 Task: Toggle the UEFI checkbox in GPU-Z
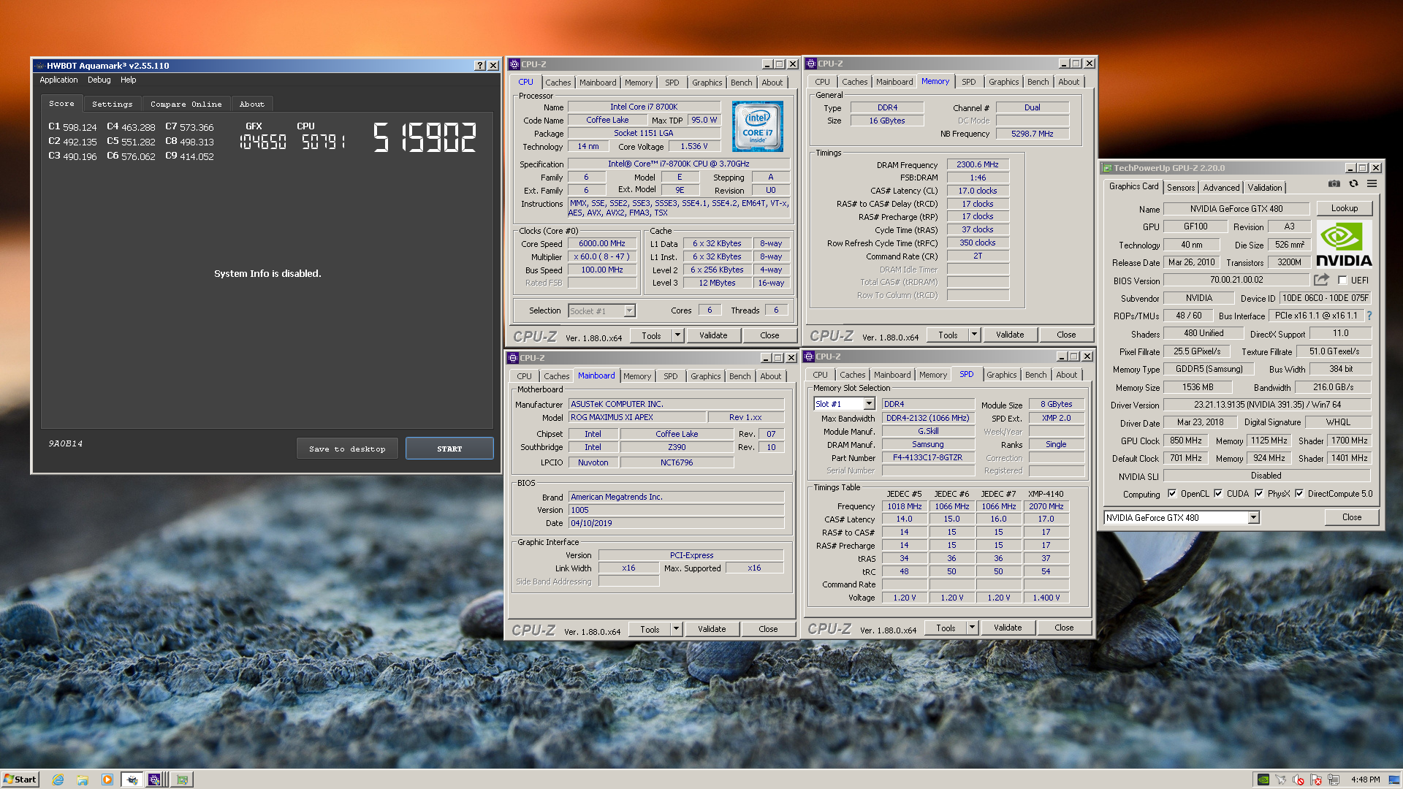[x=1342, y=280]
